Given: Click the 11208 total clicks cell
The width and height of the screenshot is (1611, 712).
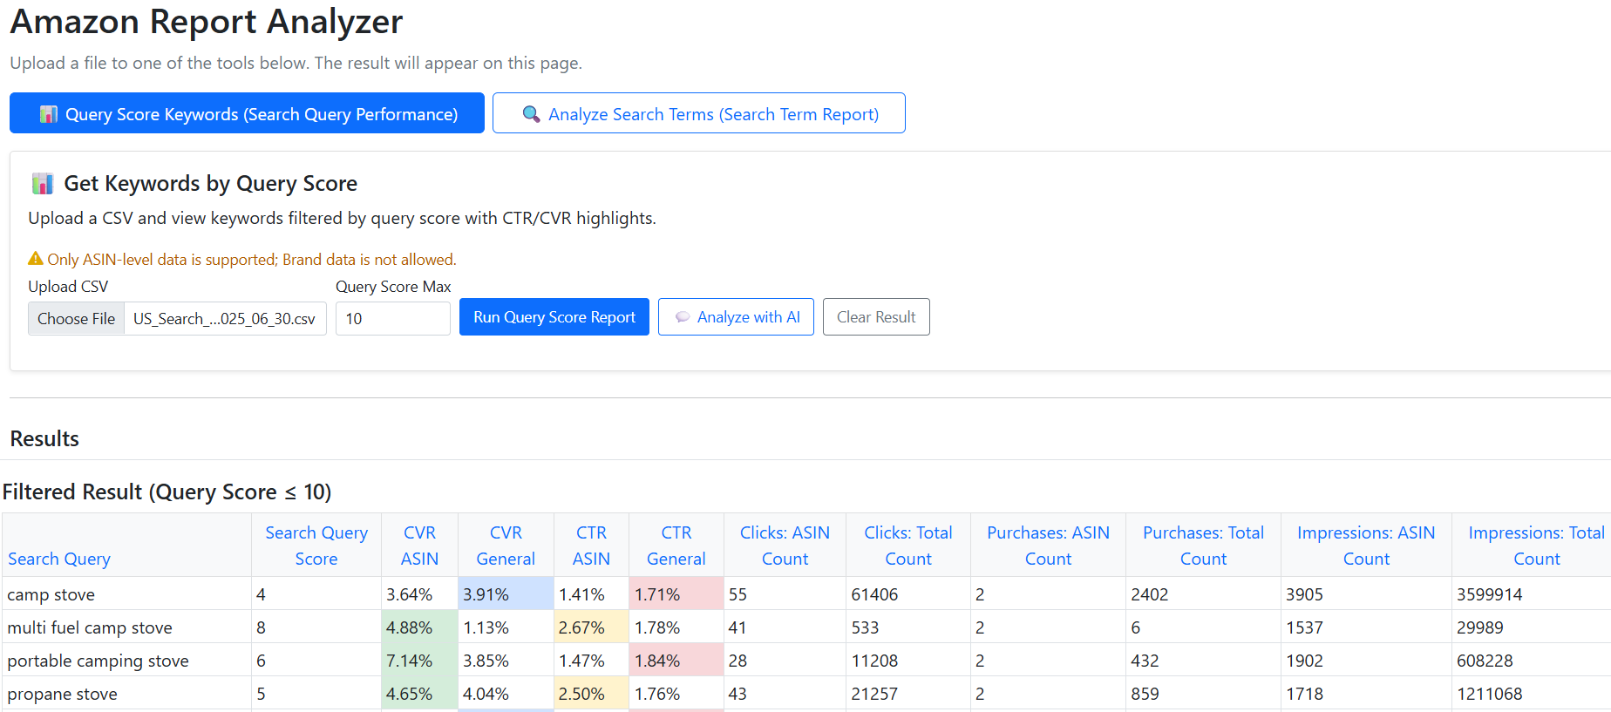Looking at the screenshot, I should (x=908, y=661).
